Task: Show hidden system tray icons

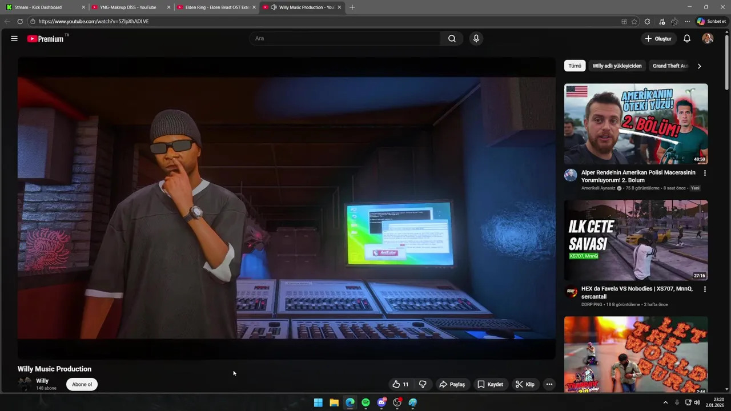Action: point(665,402)
